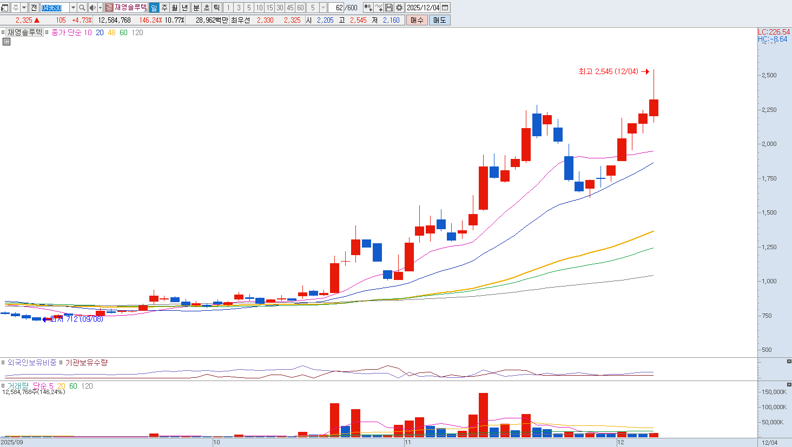792x447 pixels.
Task: Select the minute (분) chart tab
Action: coord(196,8)
